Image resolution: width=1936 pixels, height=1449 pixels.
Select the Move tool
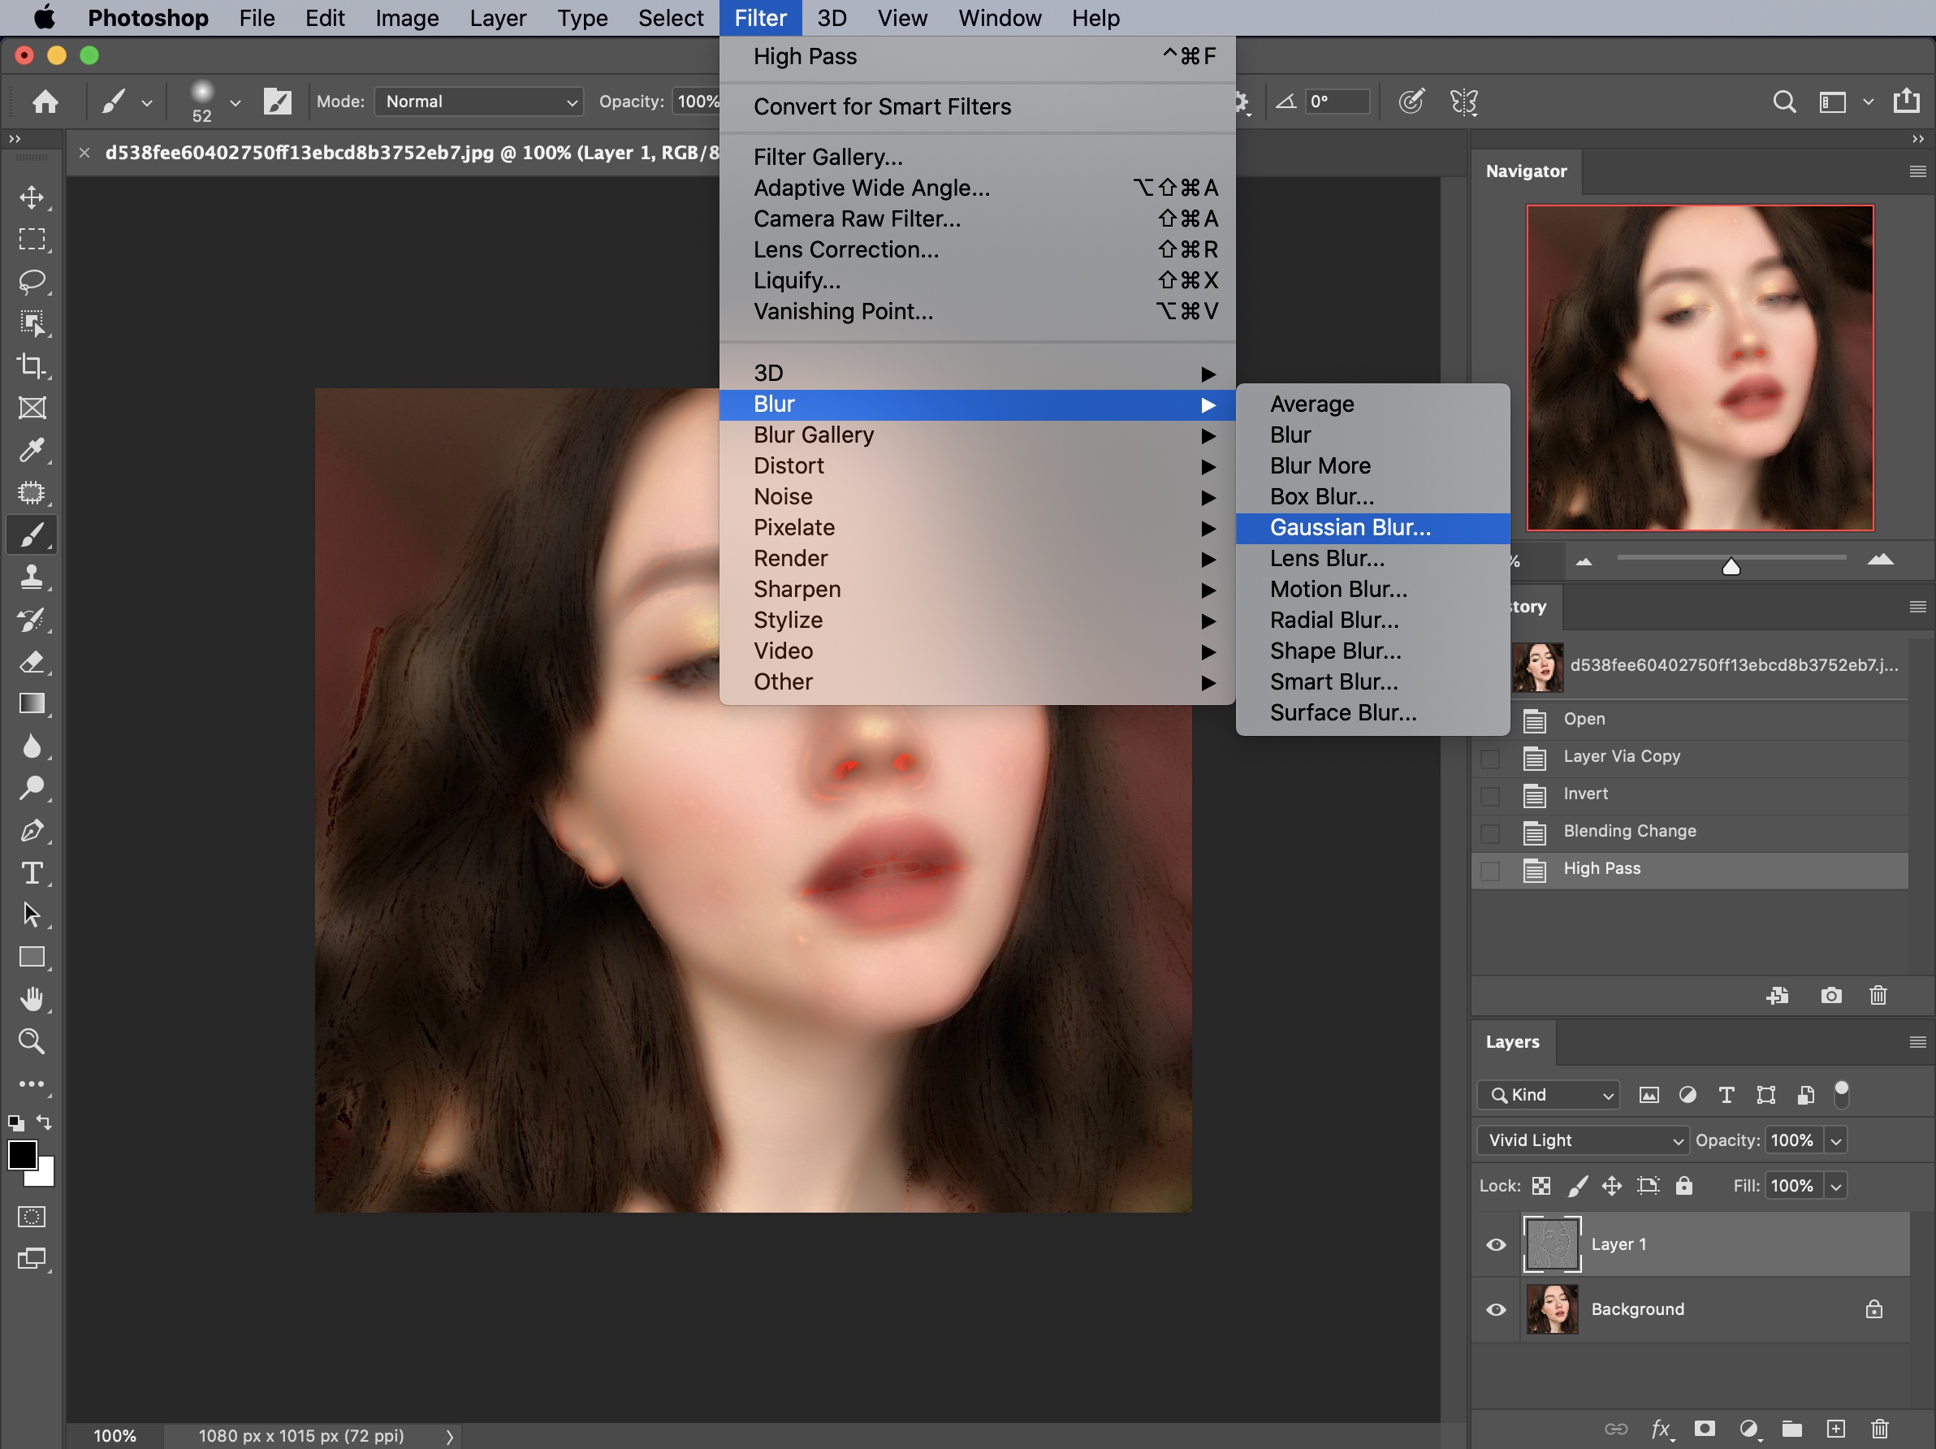(32, 197)
